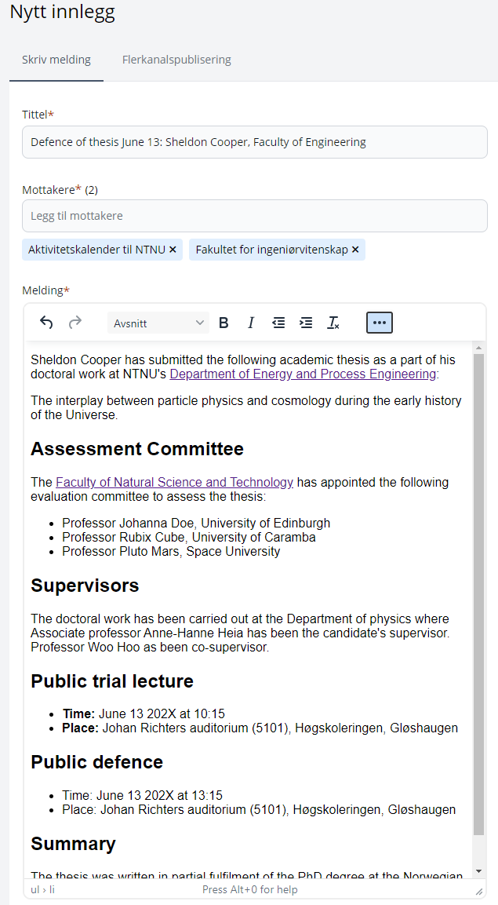Remove the Fakultet for ingeniørvitenskap recipient
Viewport: 498px width, 905px height.
pyautogui.click(x=355, y=250)
